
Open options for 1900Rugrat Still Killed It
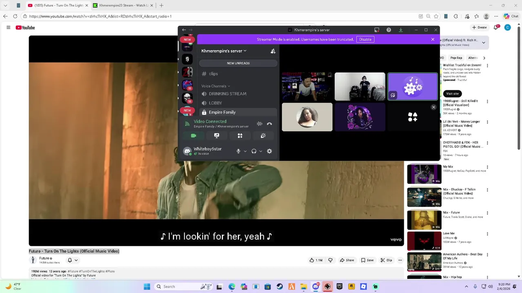tap(487, 101)
